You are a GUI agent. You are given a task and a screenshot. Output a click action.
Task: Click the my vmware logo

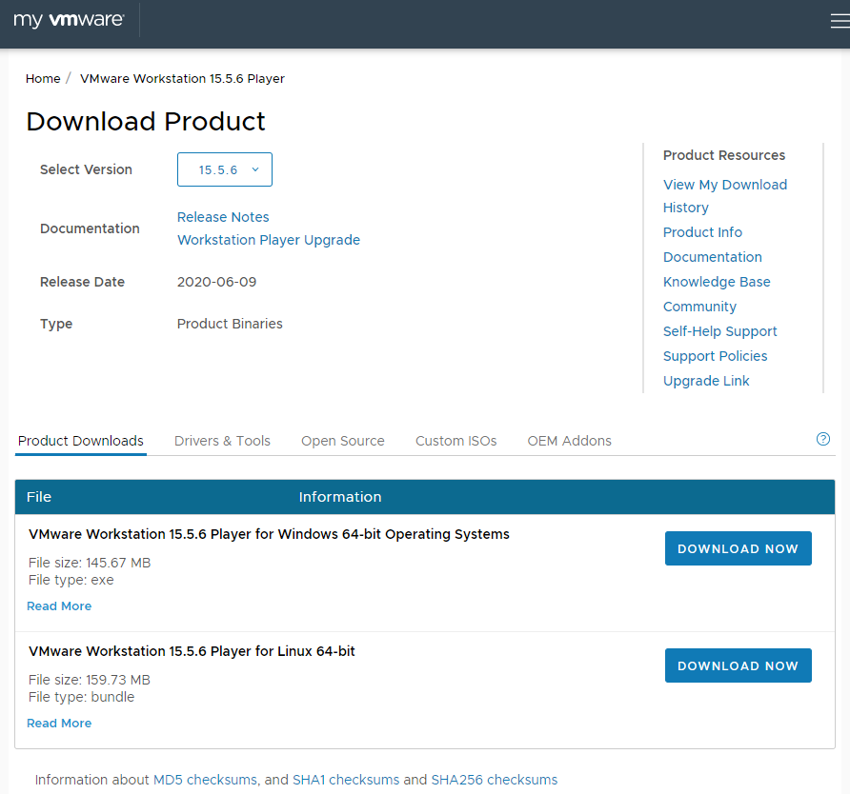pos(69,20)
